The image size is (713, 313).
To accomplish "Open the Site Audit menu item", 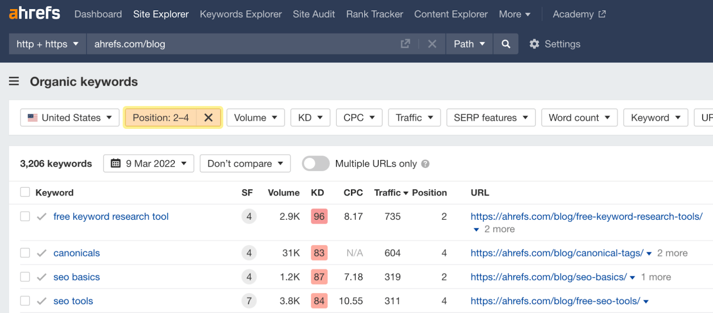I will [314, 14].
